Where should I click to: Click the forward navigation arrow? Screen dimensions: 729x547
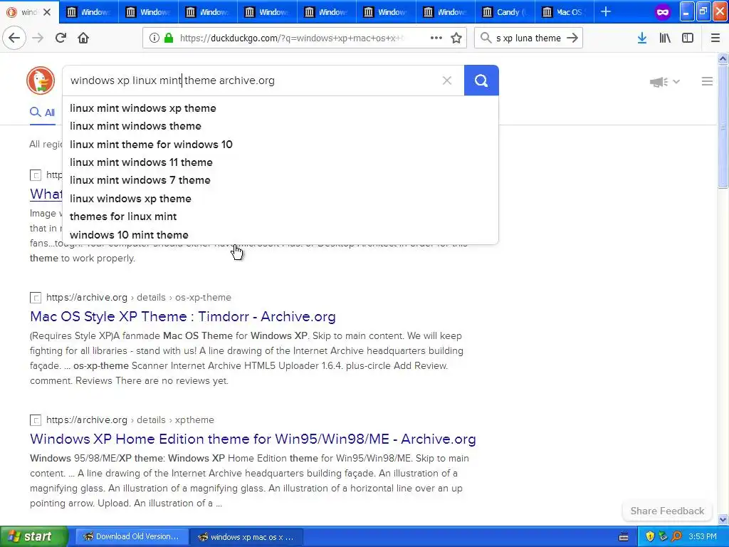[x=38, y=38]
